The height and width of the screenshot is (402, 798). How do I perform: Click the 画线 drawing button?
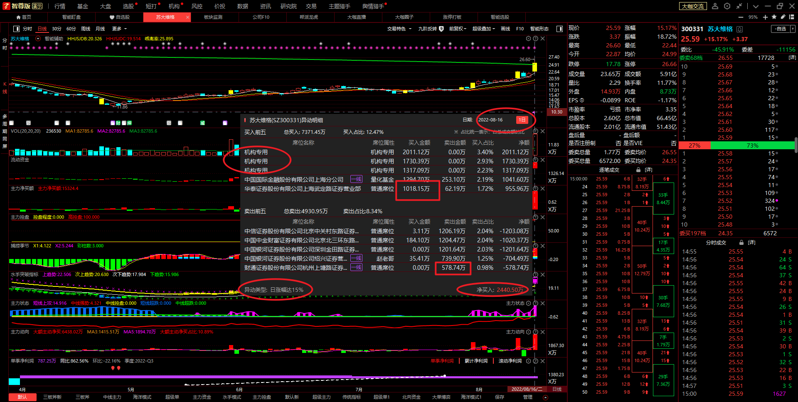(505, 29)
